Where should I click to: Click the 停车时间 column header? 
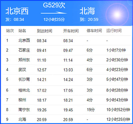click(94, 31)
